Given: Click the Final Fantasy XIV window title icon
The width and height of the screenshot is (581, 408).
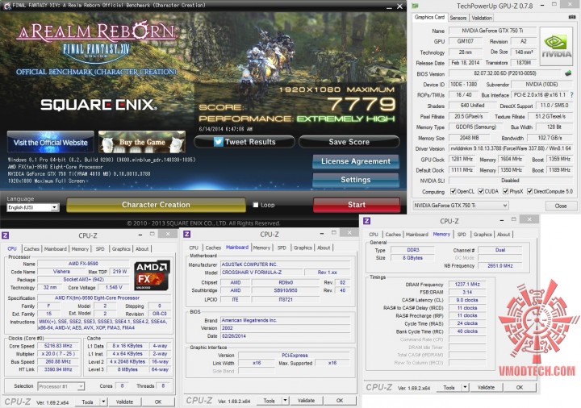Looking at the screenshot, I should (6, 6).
